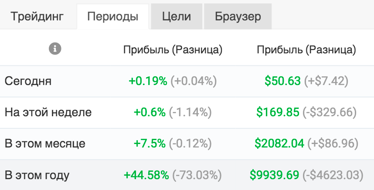The image size is (374, 190).
Task: Click the info icon in table header
Action: click(55, 49)
